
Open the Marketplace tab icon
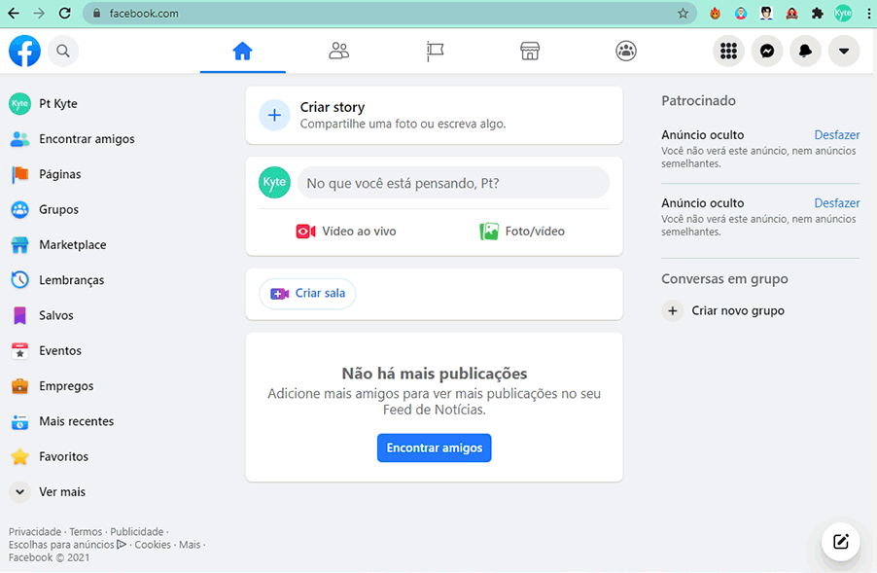(x=530, y=51)
